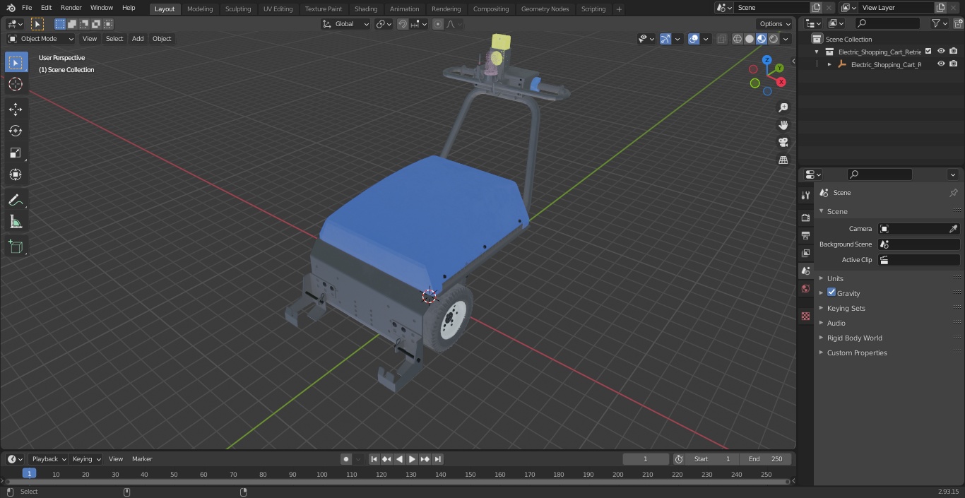Choose the Annotate tool
965x498 pixels.
click(16, 201)
